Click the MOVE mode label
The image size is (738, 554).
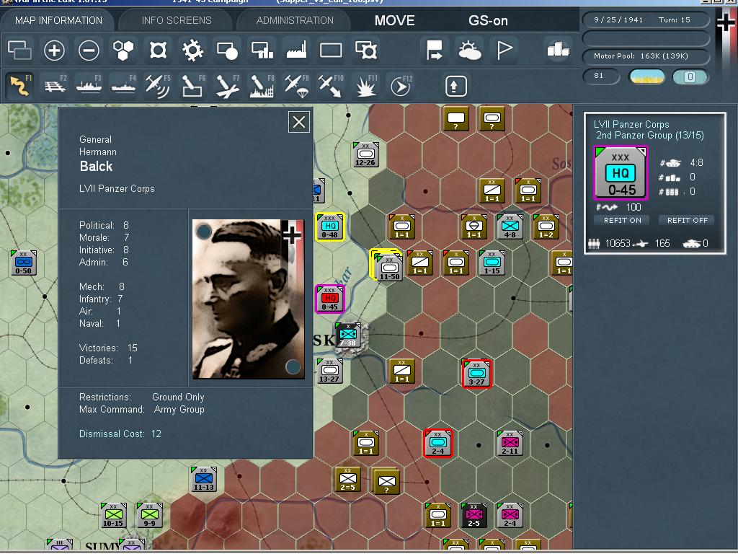pos(394,20)
